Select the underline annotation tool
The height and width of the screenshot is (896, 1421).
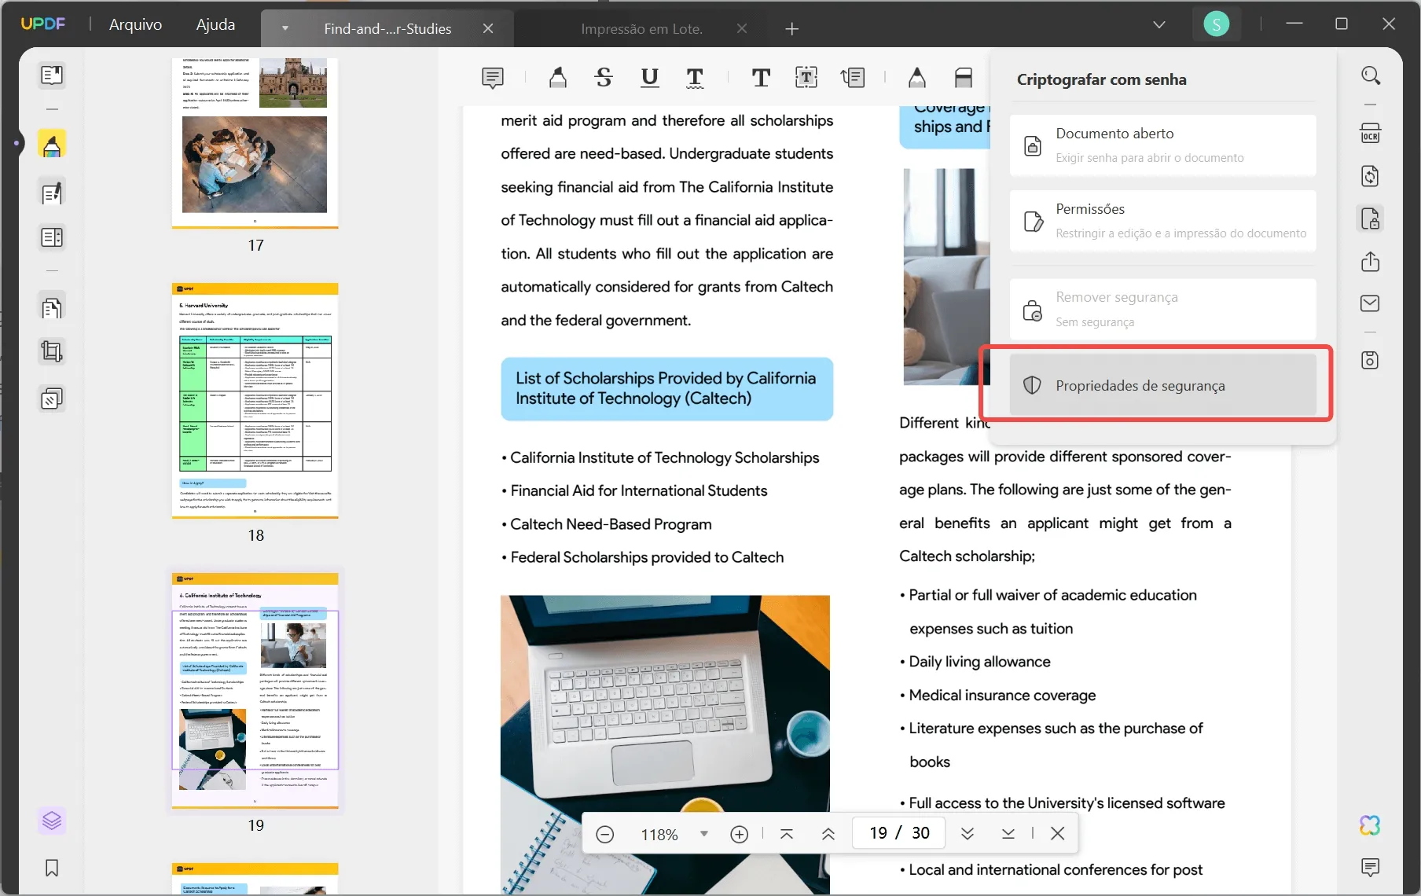pos(650,77)
